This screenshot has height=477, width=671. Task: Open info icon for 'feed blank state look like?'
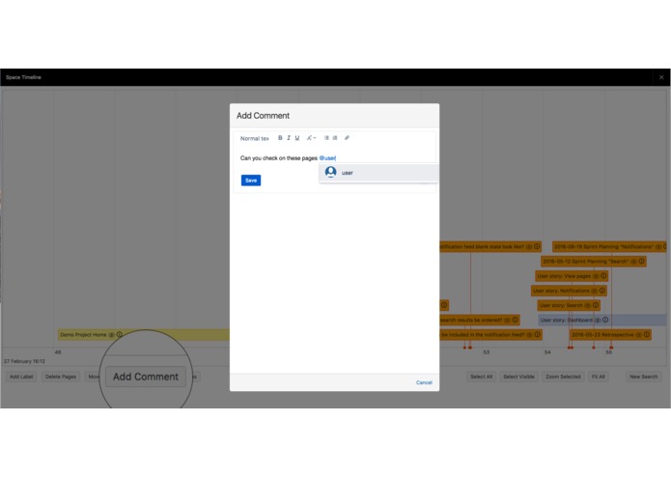[536, 246]
